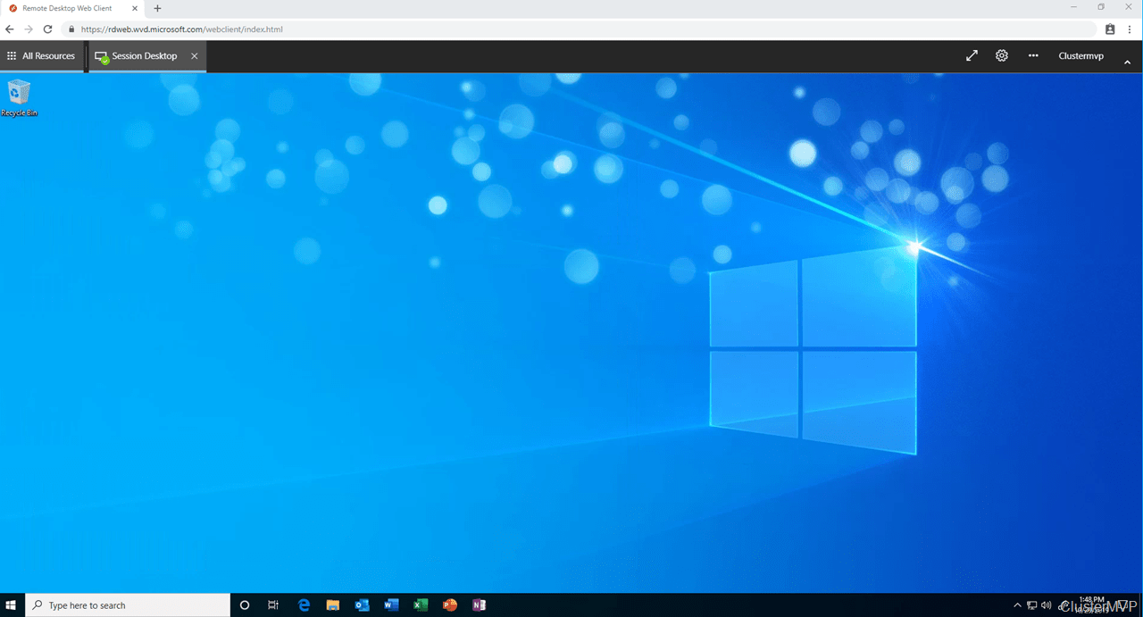This screenshot has height=617, width=1143.
Task: Open the browser three-dot menu
Action: tap(1130, 29)
